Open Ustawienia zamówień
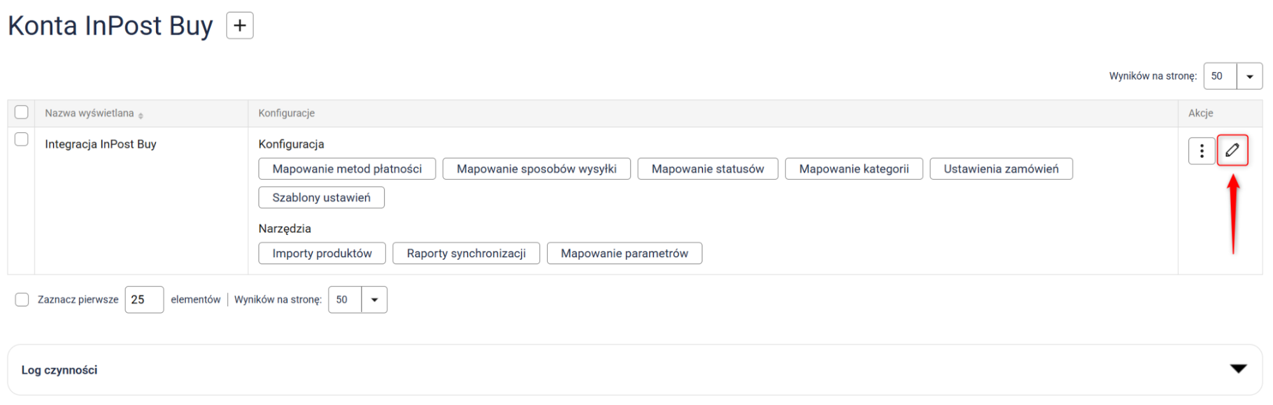1273x405 pixels. pyautogui.click(x=1000, y=169)
